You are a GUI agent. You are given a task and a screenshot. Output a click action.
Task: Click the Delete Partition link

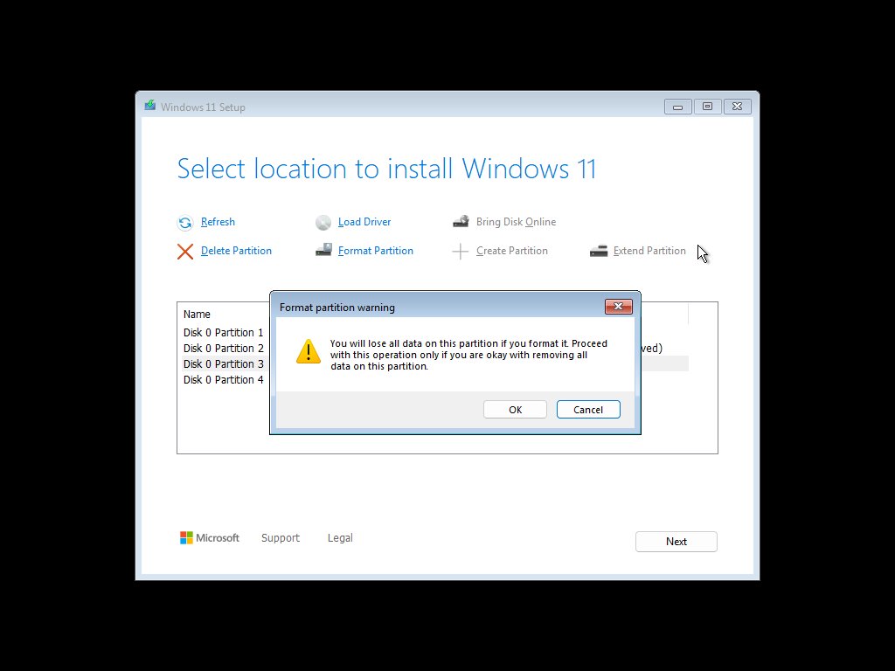coord(236,251)
